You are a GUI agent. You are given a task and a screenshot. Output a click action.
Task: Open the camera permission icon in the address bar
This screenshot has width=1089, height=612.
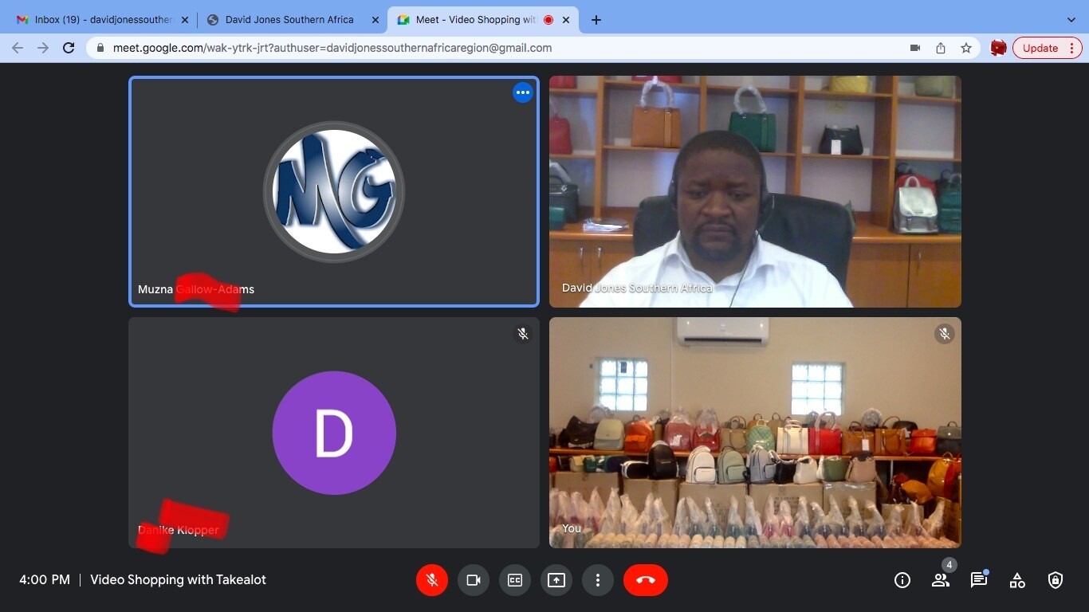(x=915, y=48)
